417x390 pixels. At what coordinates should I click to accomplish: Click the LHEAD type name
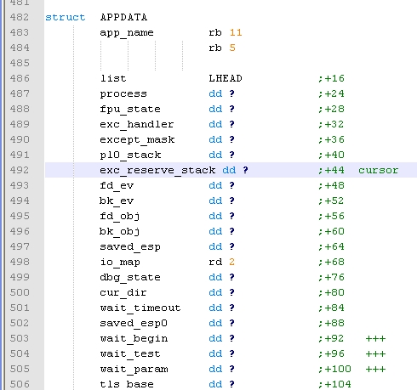point(226,78)
